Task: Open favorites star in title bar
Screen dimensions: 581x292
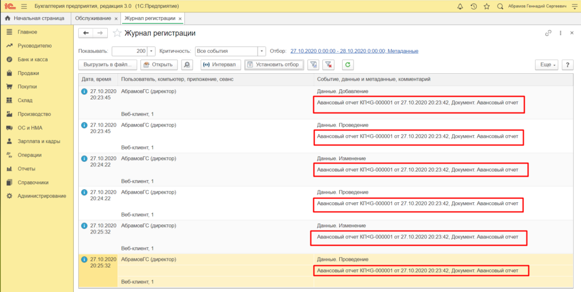Action: tap(486, 6)
